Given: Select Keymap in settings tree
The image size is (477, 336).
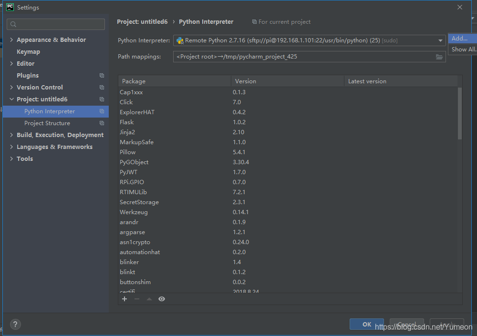Looking at the screenshot, I should point(56,51).
